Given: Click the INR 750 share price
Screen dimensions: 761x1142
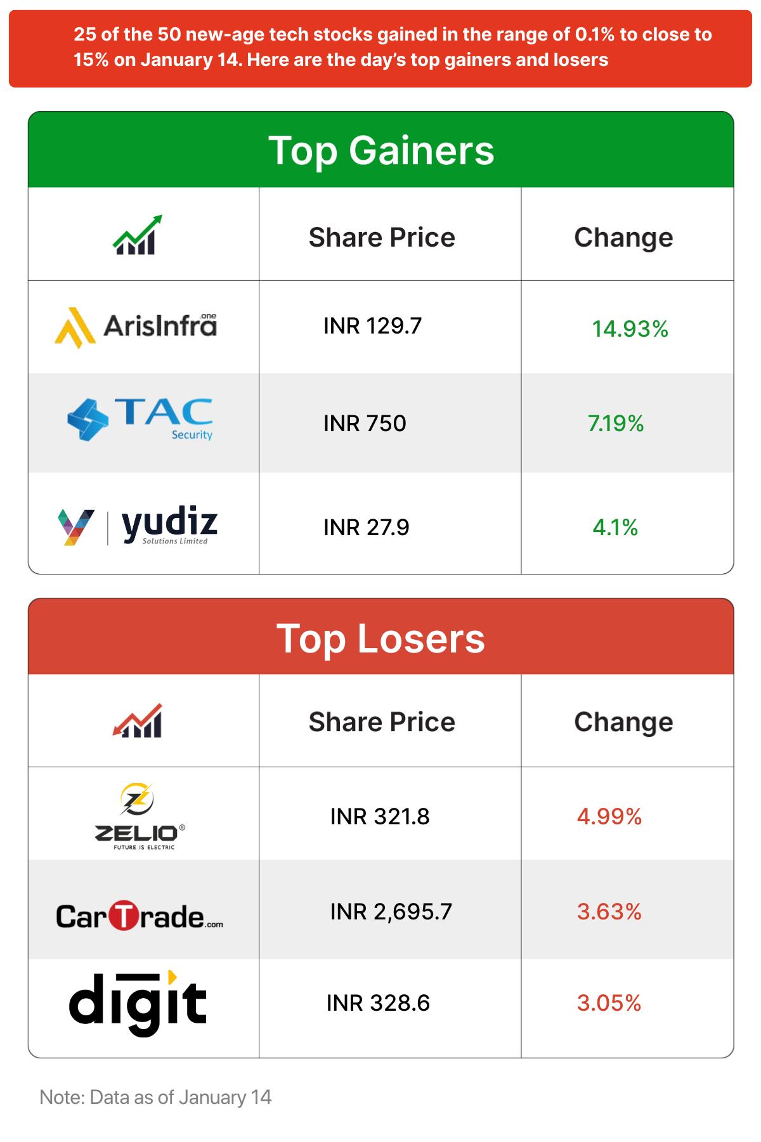Looking at the screenshot, I should pos(365,424).
